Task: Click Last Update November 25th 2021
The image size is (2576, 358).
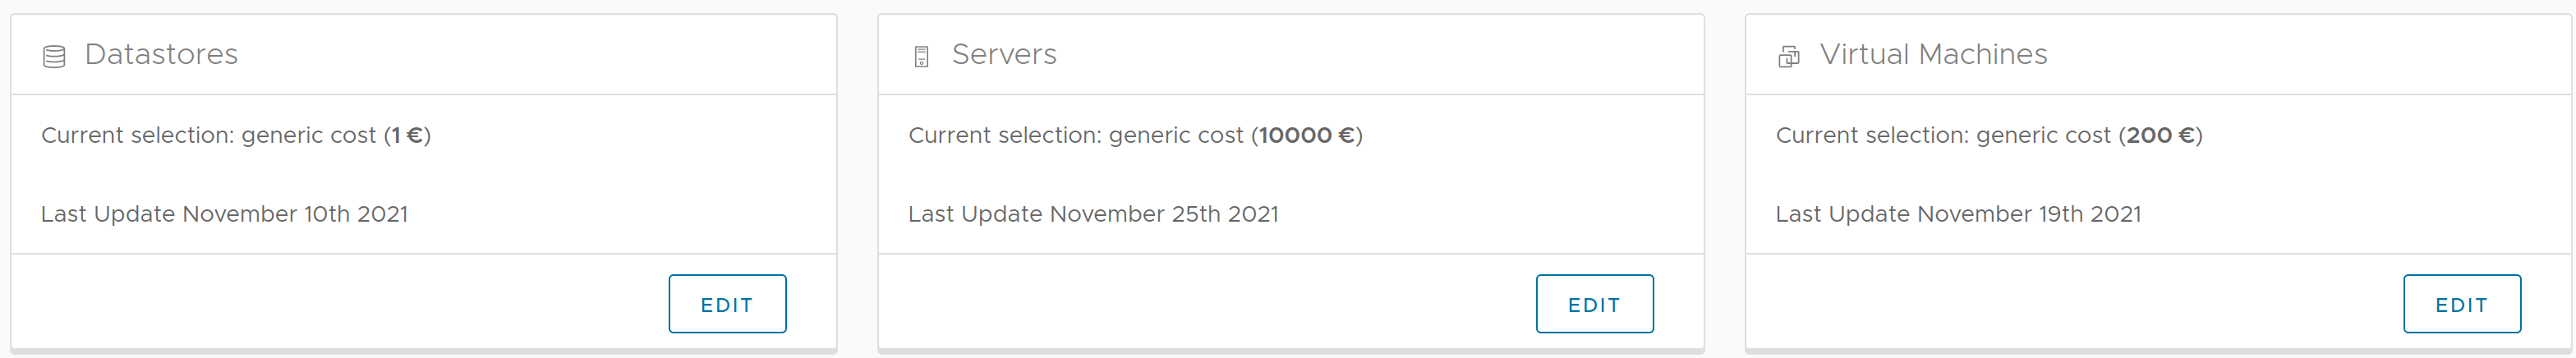Action: 1093,214
